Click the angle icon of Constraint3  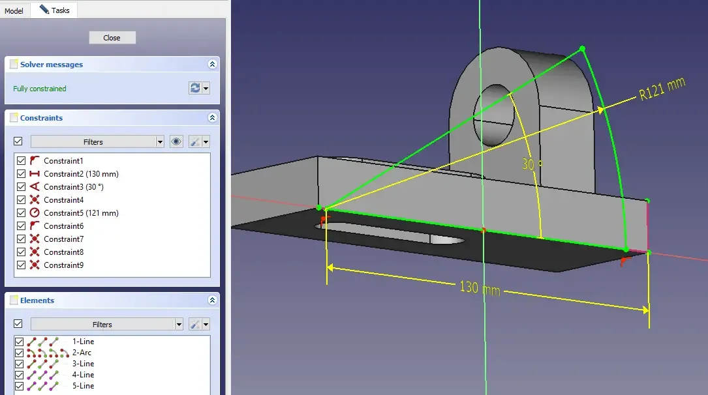35,186
